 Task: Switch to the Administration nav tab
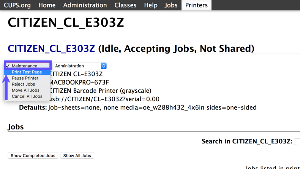pyautogui.click(x=85, y=5)
